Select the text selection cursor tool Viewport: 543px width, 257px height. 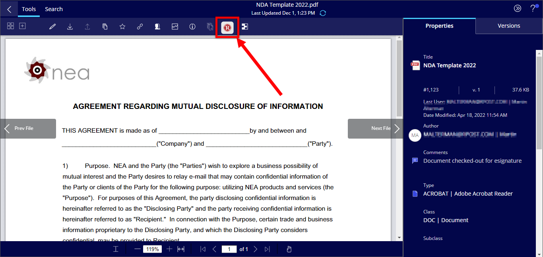[x=116, y=249]
